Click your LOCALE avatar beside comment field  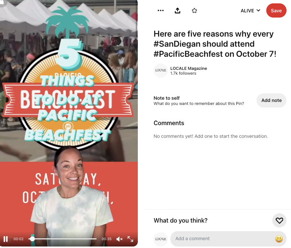tap(161, 239)
